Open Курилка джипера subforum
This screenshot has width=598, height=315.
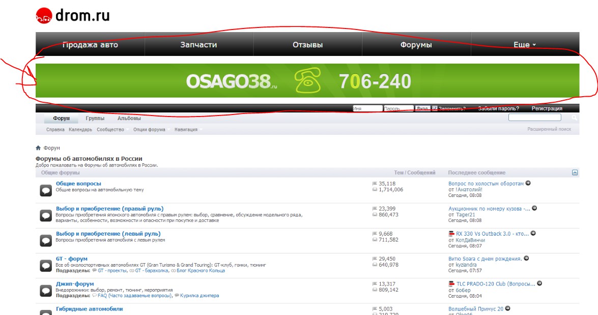pyautogui.click(x=200, y=296)
